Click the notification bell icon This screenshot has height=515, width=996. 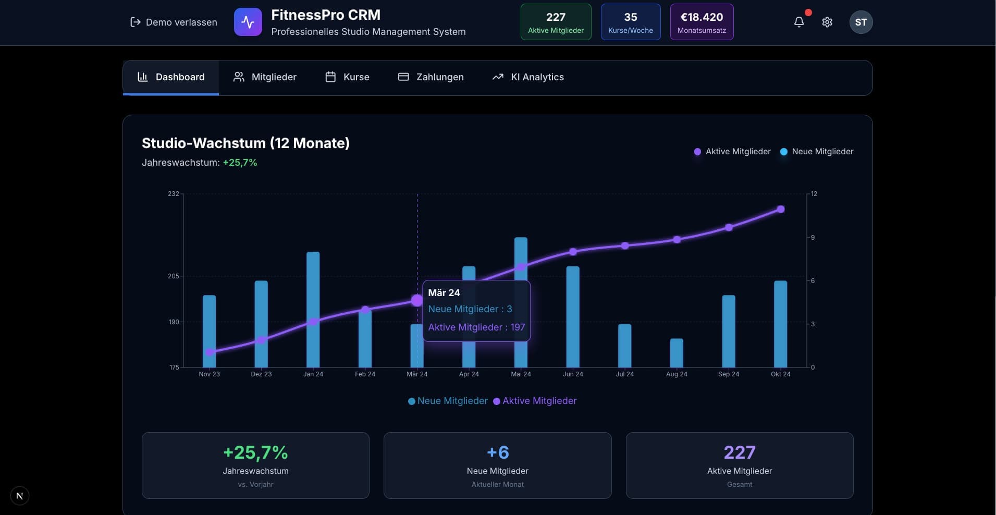click(x=798, y=22)
